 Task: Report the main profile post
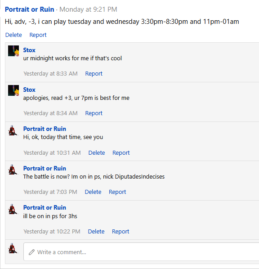[x=38, y=35]
